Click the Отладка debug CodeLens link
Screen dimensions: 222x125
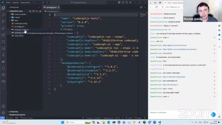click(x=67, y=29)
